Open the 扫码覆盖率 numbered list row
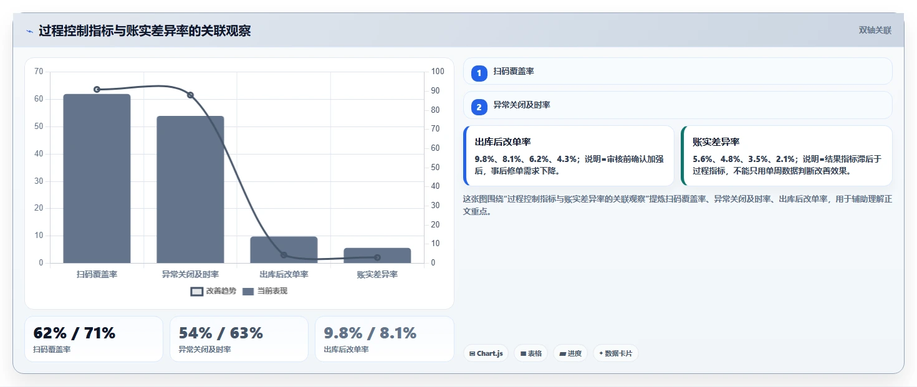Viewport: 917px width, 387px height. (x=678, y=71)
